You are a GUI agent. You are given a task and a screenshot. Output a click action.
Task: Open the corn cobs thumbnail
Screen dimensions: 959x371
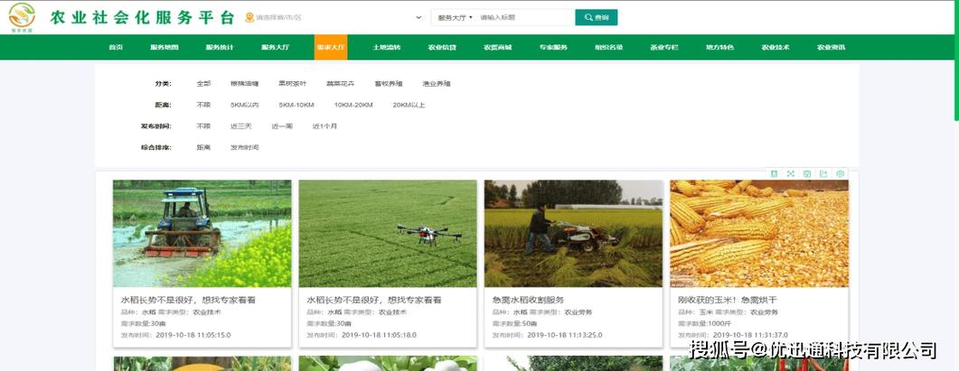[x=759, y=234]
